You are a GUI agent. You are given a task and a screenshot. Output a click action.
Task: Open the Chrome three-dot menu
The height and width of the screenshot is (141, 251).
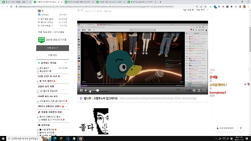point(248,7)
